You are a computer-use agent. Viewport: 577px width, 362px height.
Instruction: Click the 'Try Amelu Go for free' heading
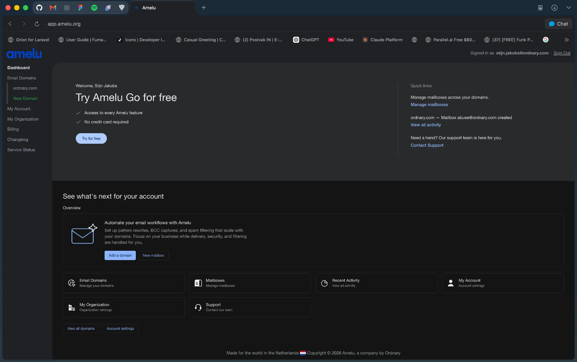[126, 97]
